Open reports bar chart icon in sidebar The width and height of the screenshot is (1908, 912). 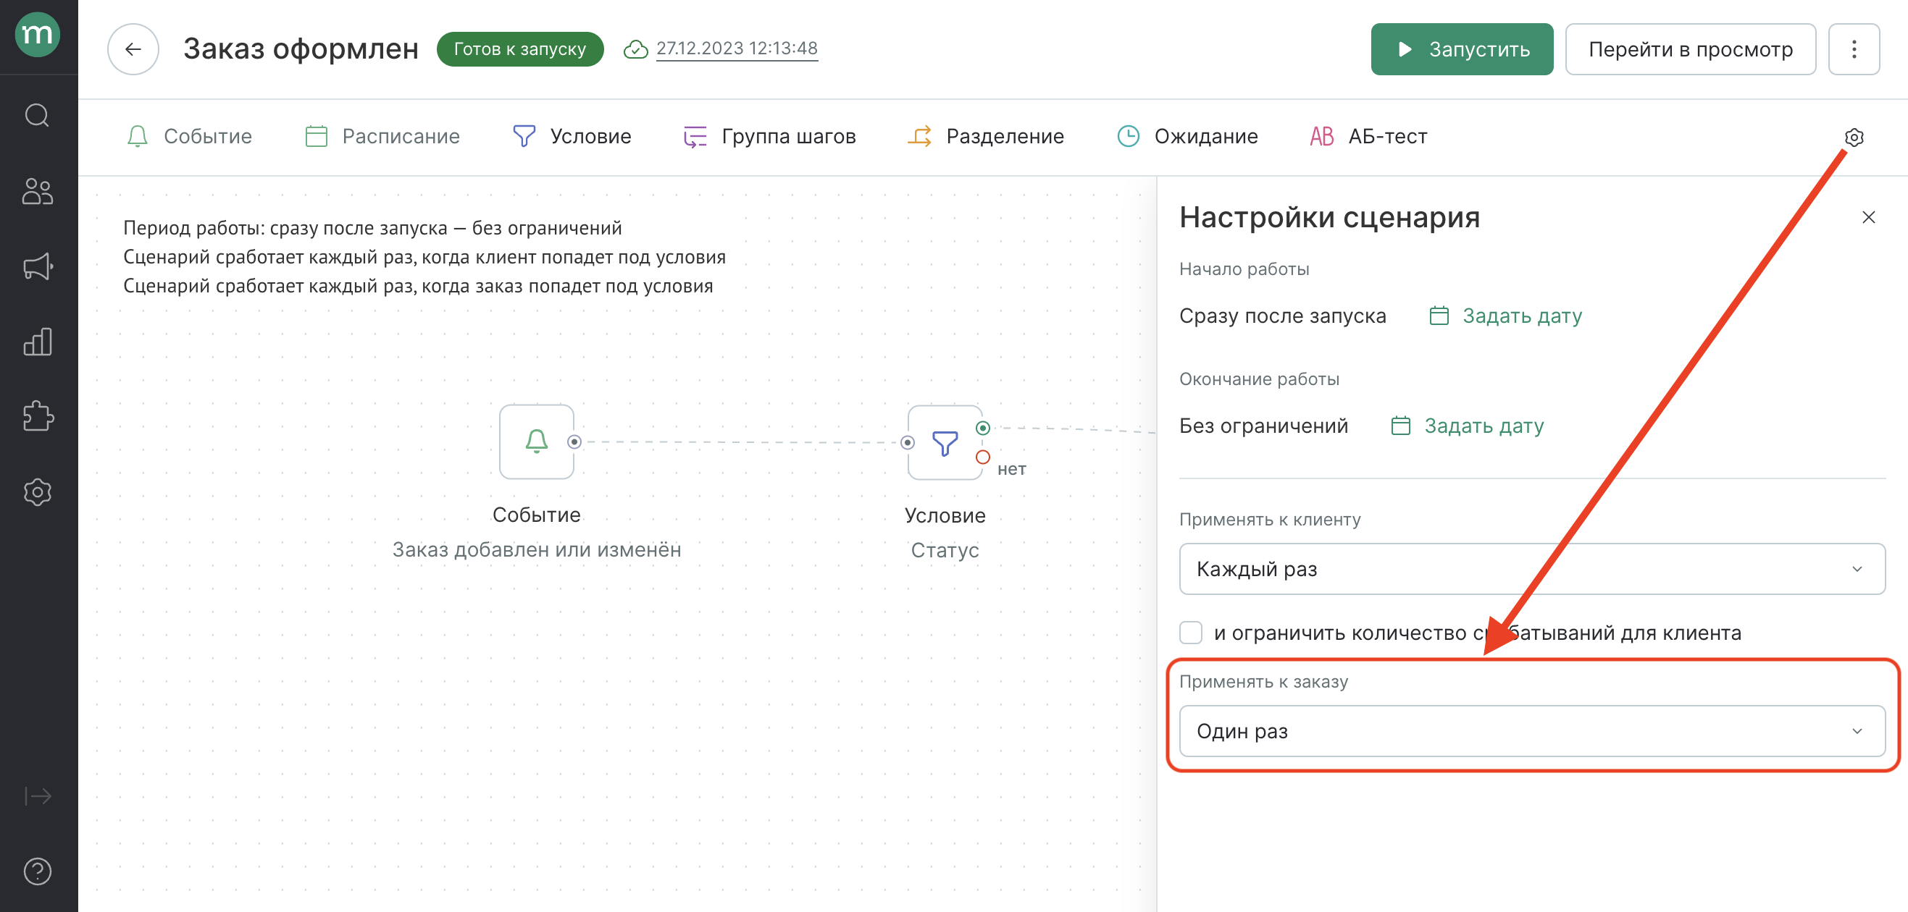(38, 341)
